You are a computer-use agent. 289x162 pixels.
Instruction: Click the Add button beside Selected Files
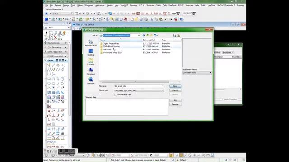tap(175, 100)
